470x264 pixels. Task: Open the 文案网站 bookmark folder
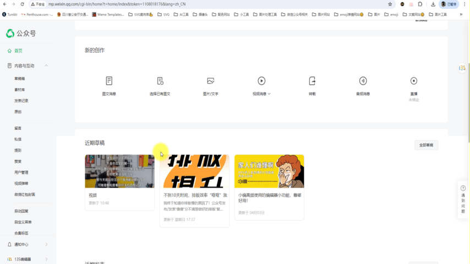[x=413, y=14]
